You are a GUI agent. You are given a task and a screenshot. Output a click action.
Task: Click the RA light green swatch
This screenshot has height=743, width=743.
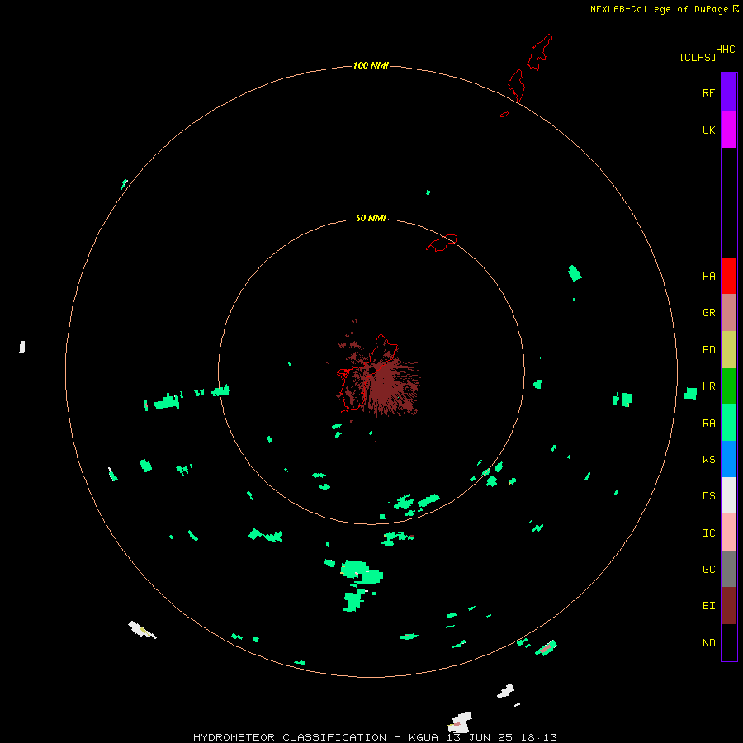coord(729,423)
